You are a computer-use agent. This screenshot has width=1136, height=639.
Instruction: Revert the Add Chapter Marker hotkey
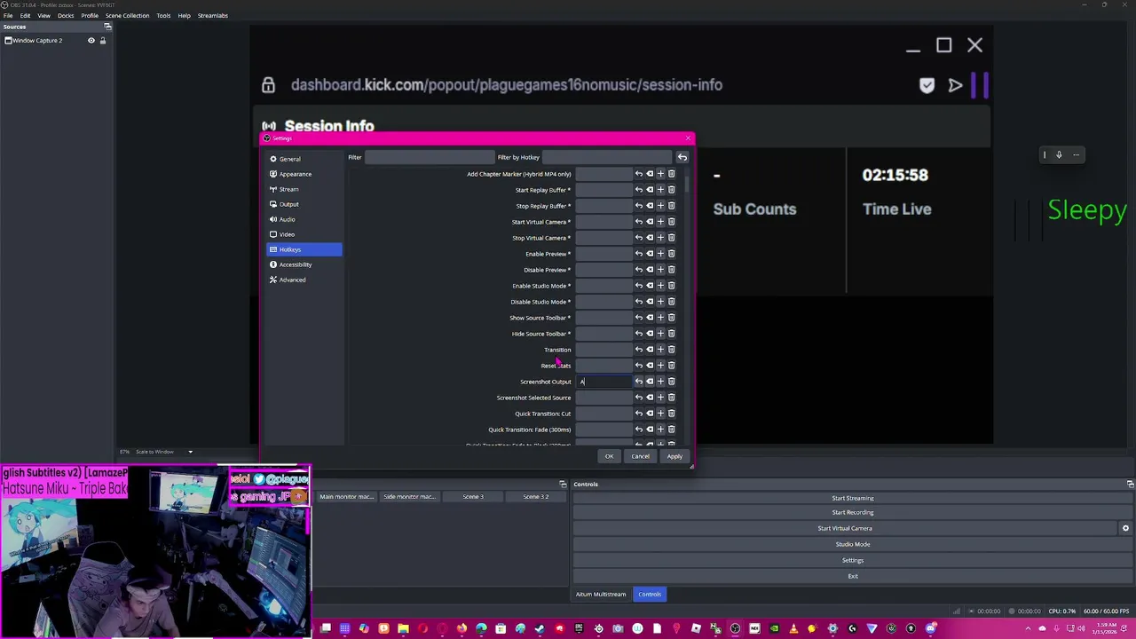coord(639,174)
